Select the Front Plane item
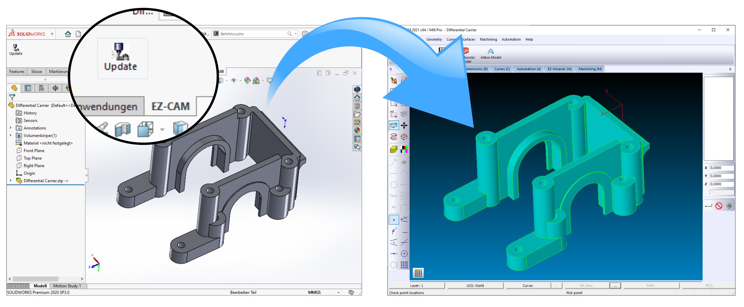Screen dimensions: 744x307 tap(30, 151)
